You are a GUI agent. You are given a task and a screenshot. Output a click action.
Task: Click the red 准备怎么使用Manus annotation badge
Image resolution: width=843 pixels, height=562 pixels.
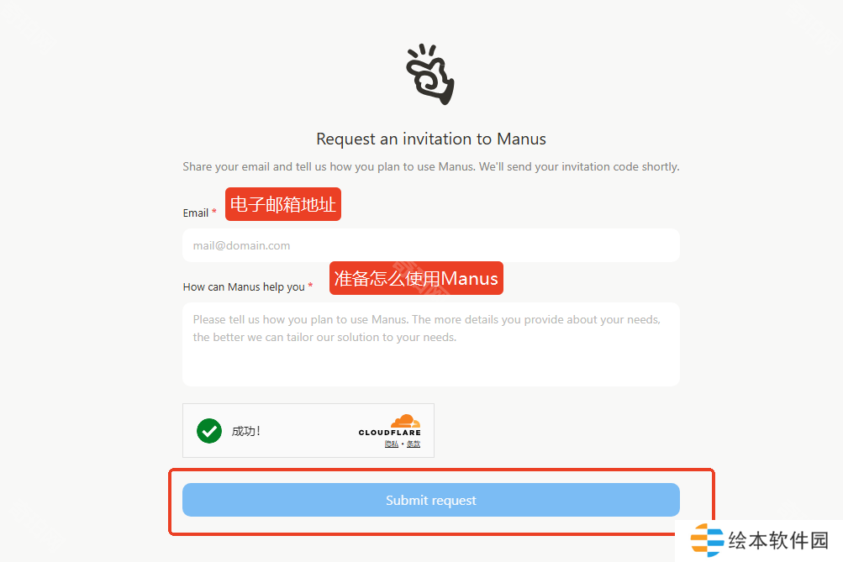(416, 278)
